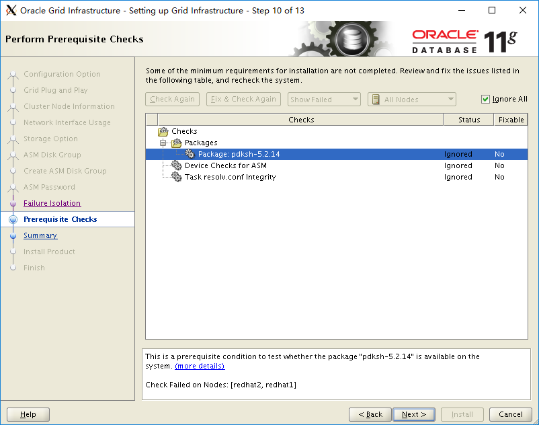Click the server icon in All Nodes dropdown

pyautogui.click(x=376, y=100)
